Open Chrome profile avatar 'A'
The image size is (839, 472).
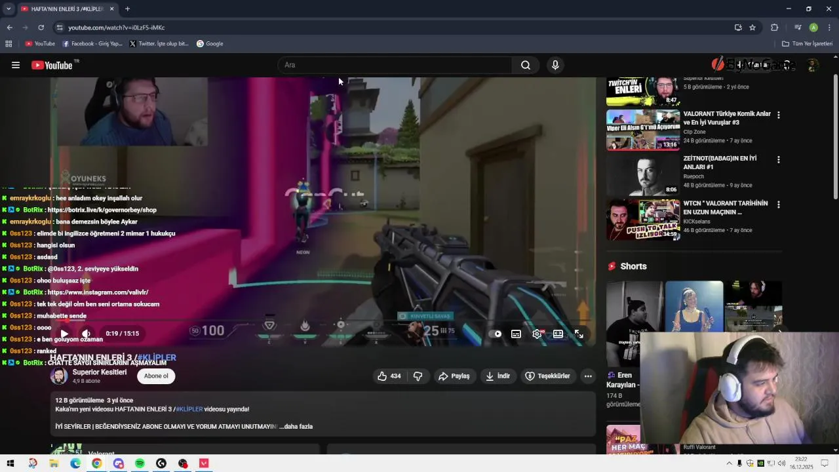coord(813,28)
